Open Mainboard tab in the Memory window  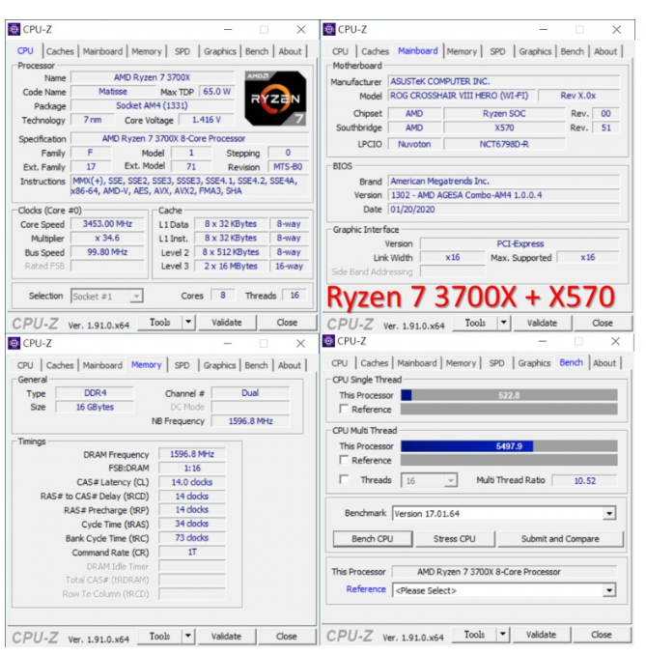tap(102, 365)
